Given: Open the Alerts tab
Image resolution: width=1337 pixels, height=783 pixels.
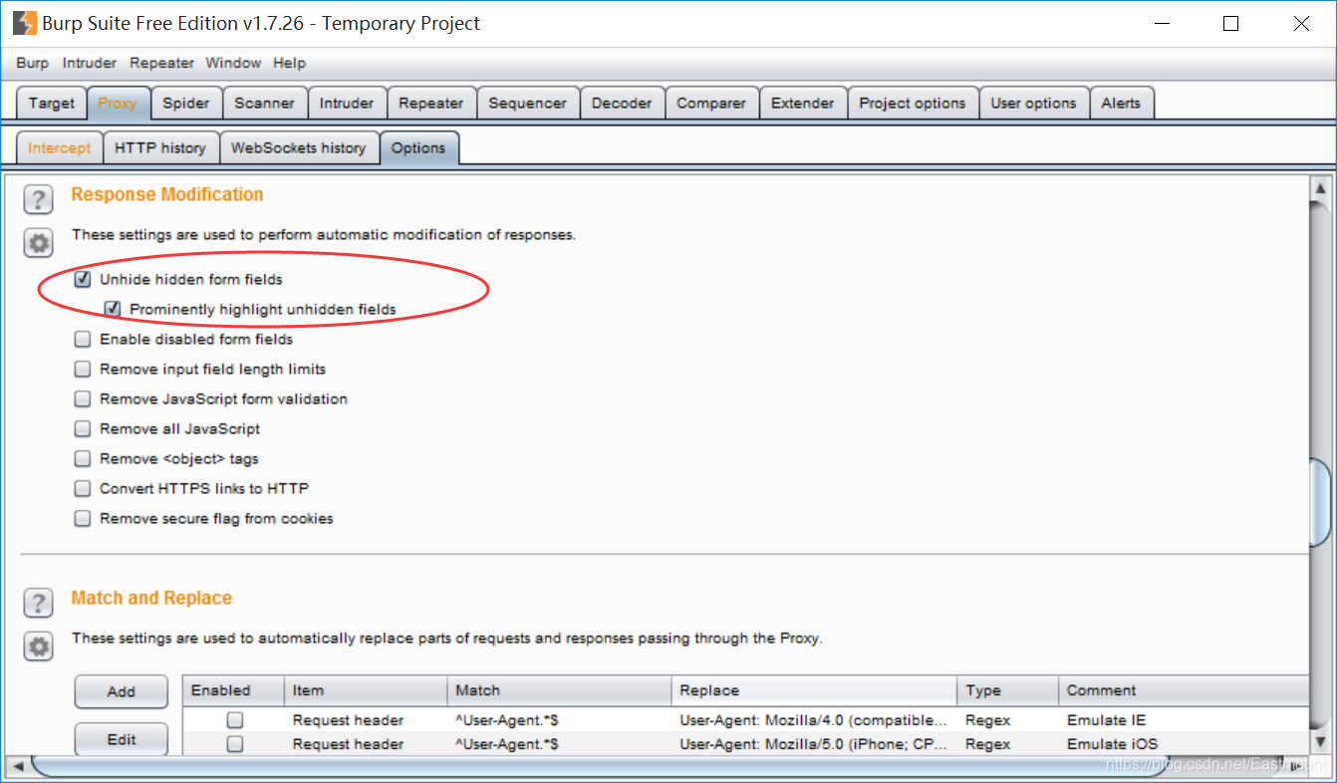Looking at the screenshot, I should (1121, 103).
